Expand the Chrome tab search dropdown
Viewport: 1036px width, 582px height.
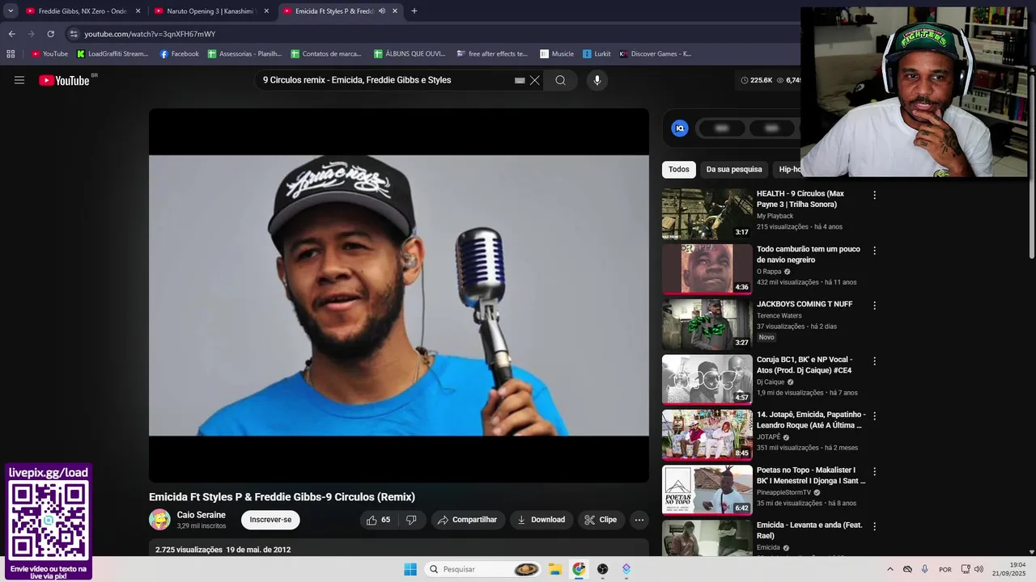click(11, 11)
